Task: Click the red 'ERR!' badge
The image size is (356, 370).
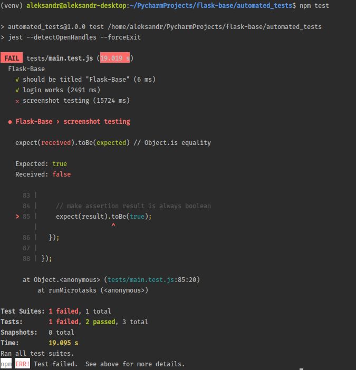Action: [x=23, y=364]
